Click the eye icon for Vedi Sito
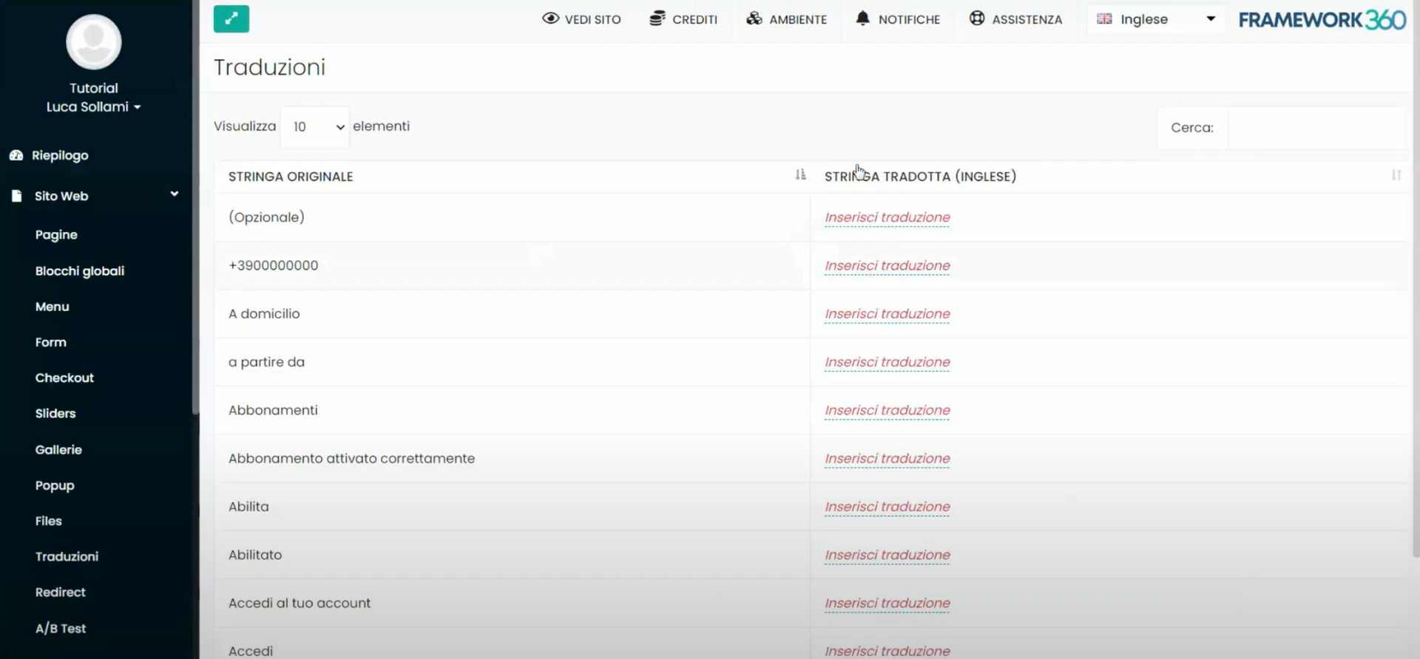 (550, 18)
